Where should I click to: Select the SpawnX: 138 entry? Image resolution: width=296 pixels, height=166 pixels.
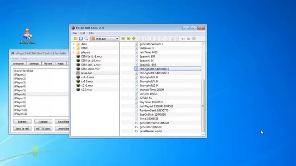(x=147, y=56)
